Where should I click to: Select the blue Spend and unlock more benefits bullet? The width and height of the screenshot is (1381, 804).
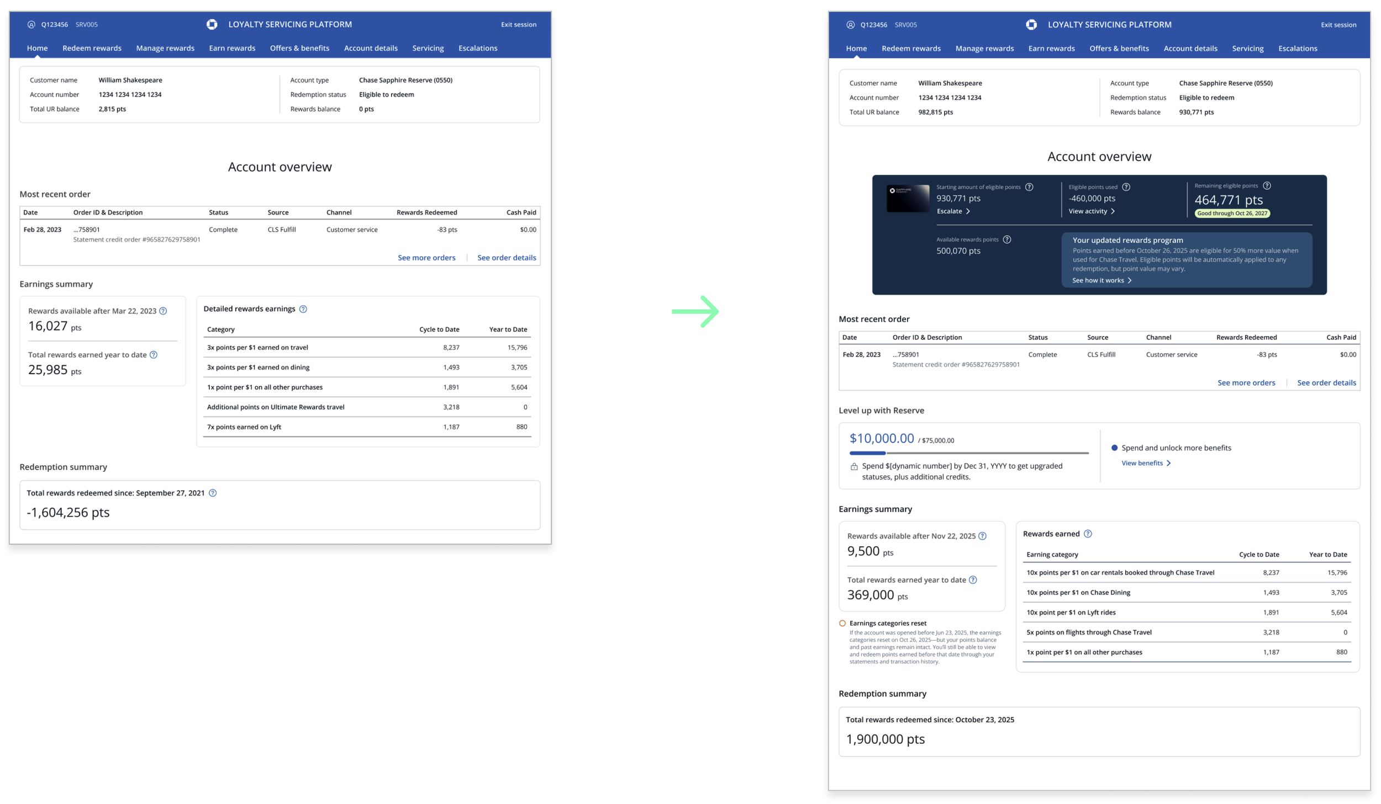coord(1114,448)
